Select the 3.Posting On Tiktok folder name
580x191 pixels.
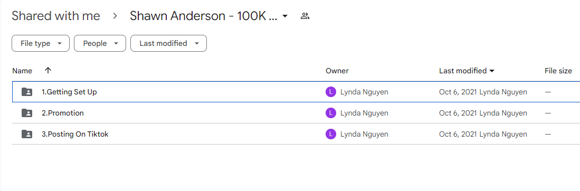point(75,134)
